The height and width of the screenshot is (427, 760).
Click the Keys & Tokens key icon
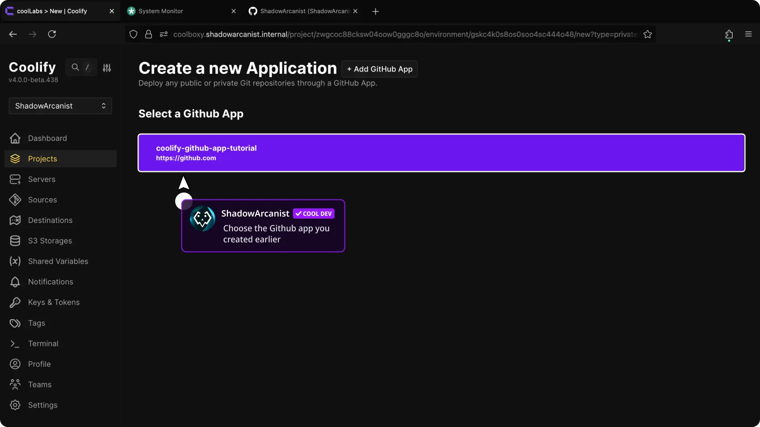[x=15, y=302]
